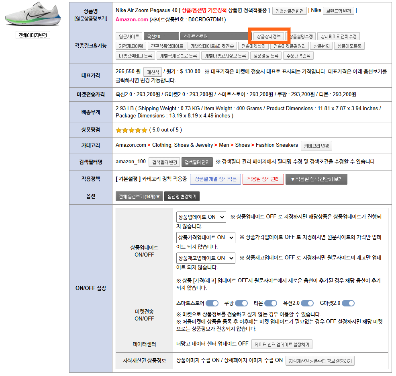Open the 상품업데이트 ON dropdown
This screenshot has height=376, width=396.
click(201, 217)
